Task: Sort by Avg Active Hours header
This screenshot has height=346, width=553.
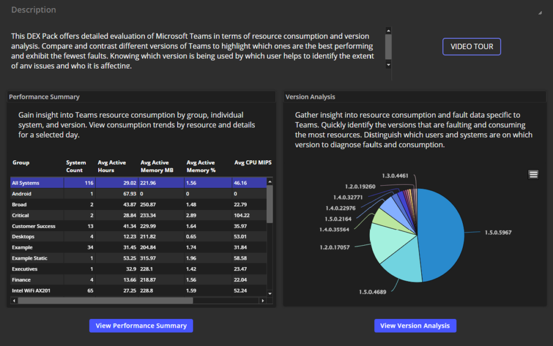Action: pos(111,166)
